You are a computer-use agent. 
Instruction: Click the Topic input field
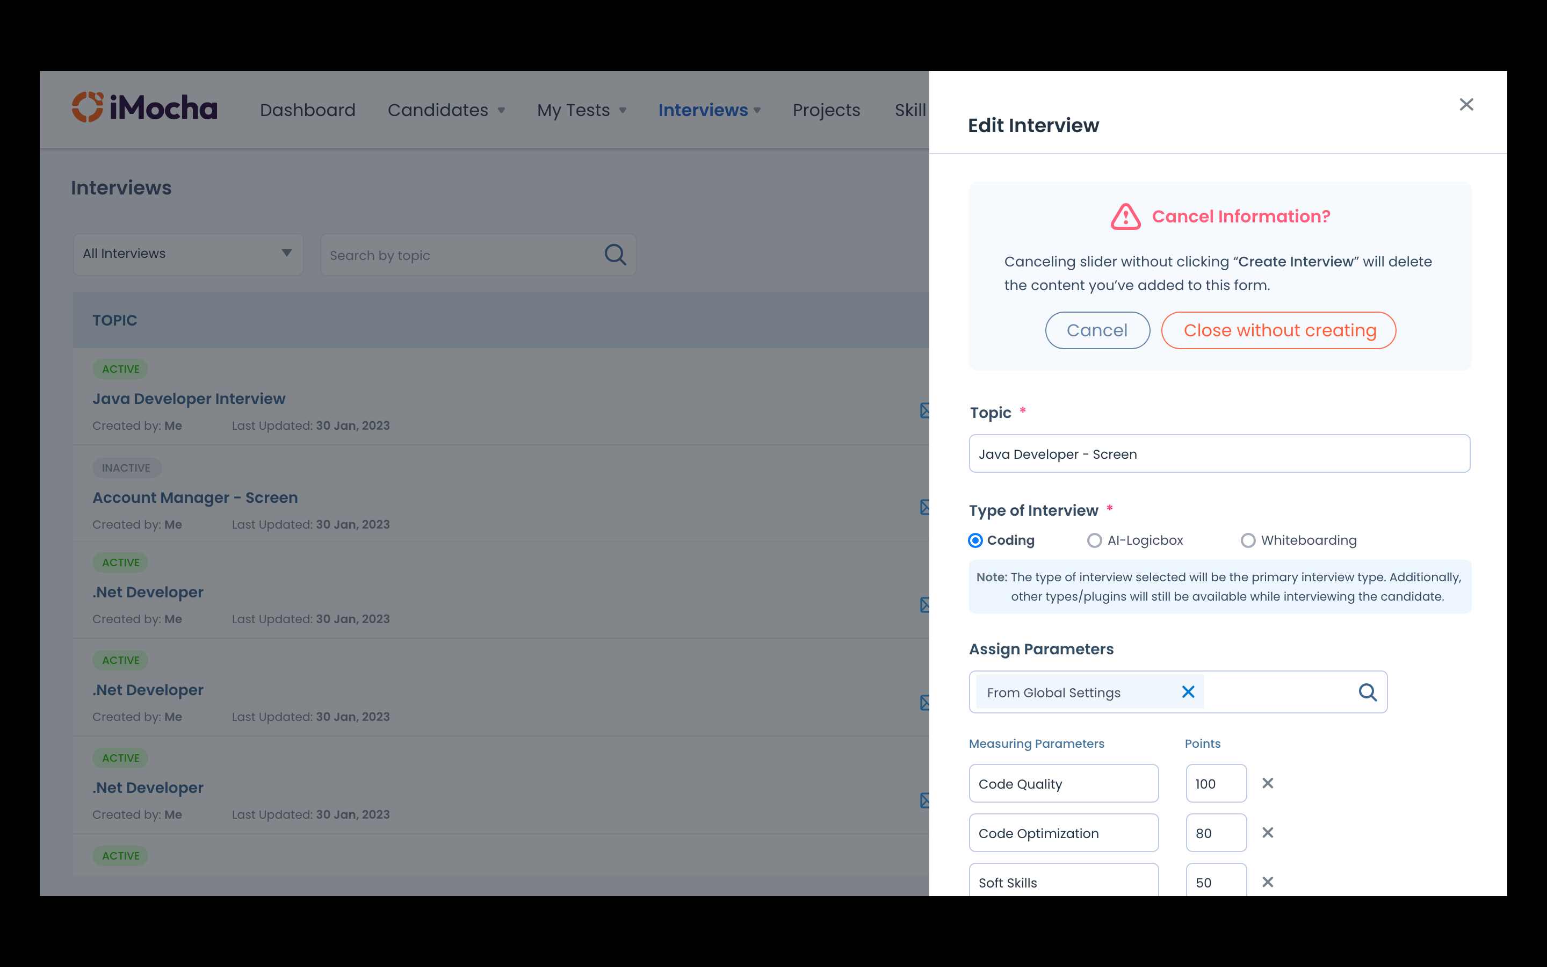click(x=1219, y=453)
